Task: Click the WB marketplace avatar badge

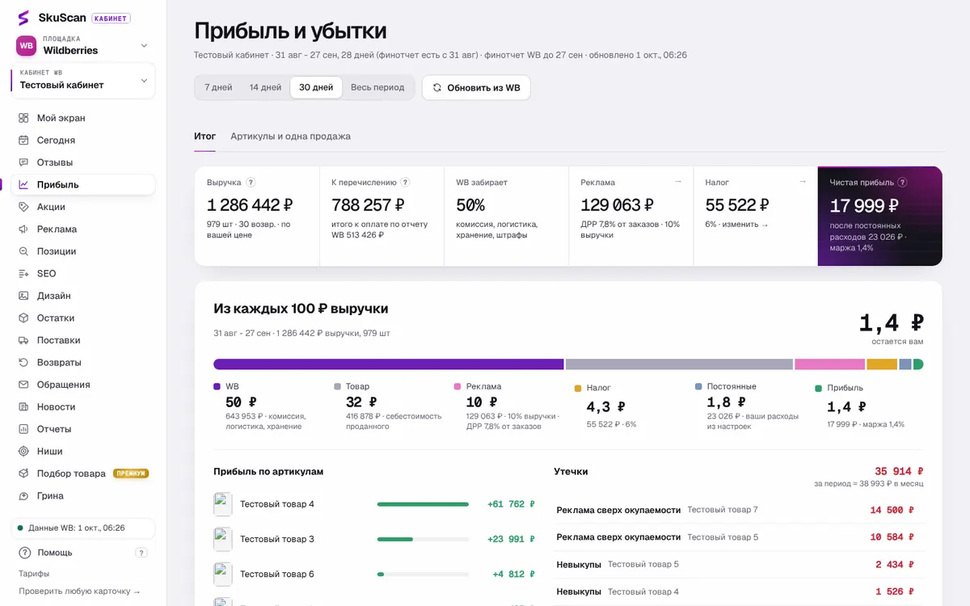Action: pos(27,45)
